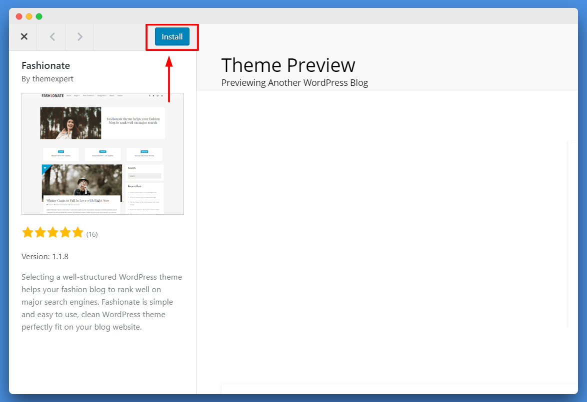Go to the next theme arrow
Image resolution: width=587 pixels, height=402 pixels.
(79, 36)
